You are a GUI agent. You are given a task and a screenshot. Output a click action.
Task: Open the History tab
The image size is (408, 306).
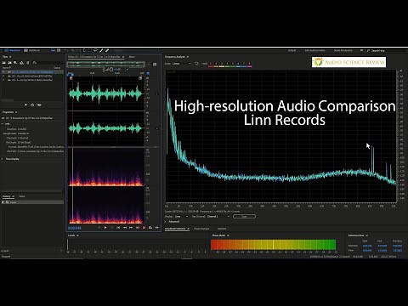(x=7, y=196)
